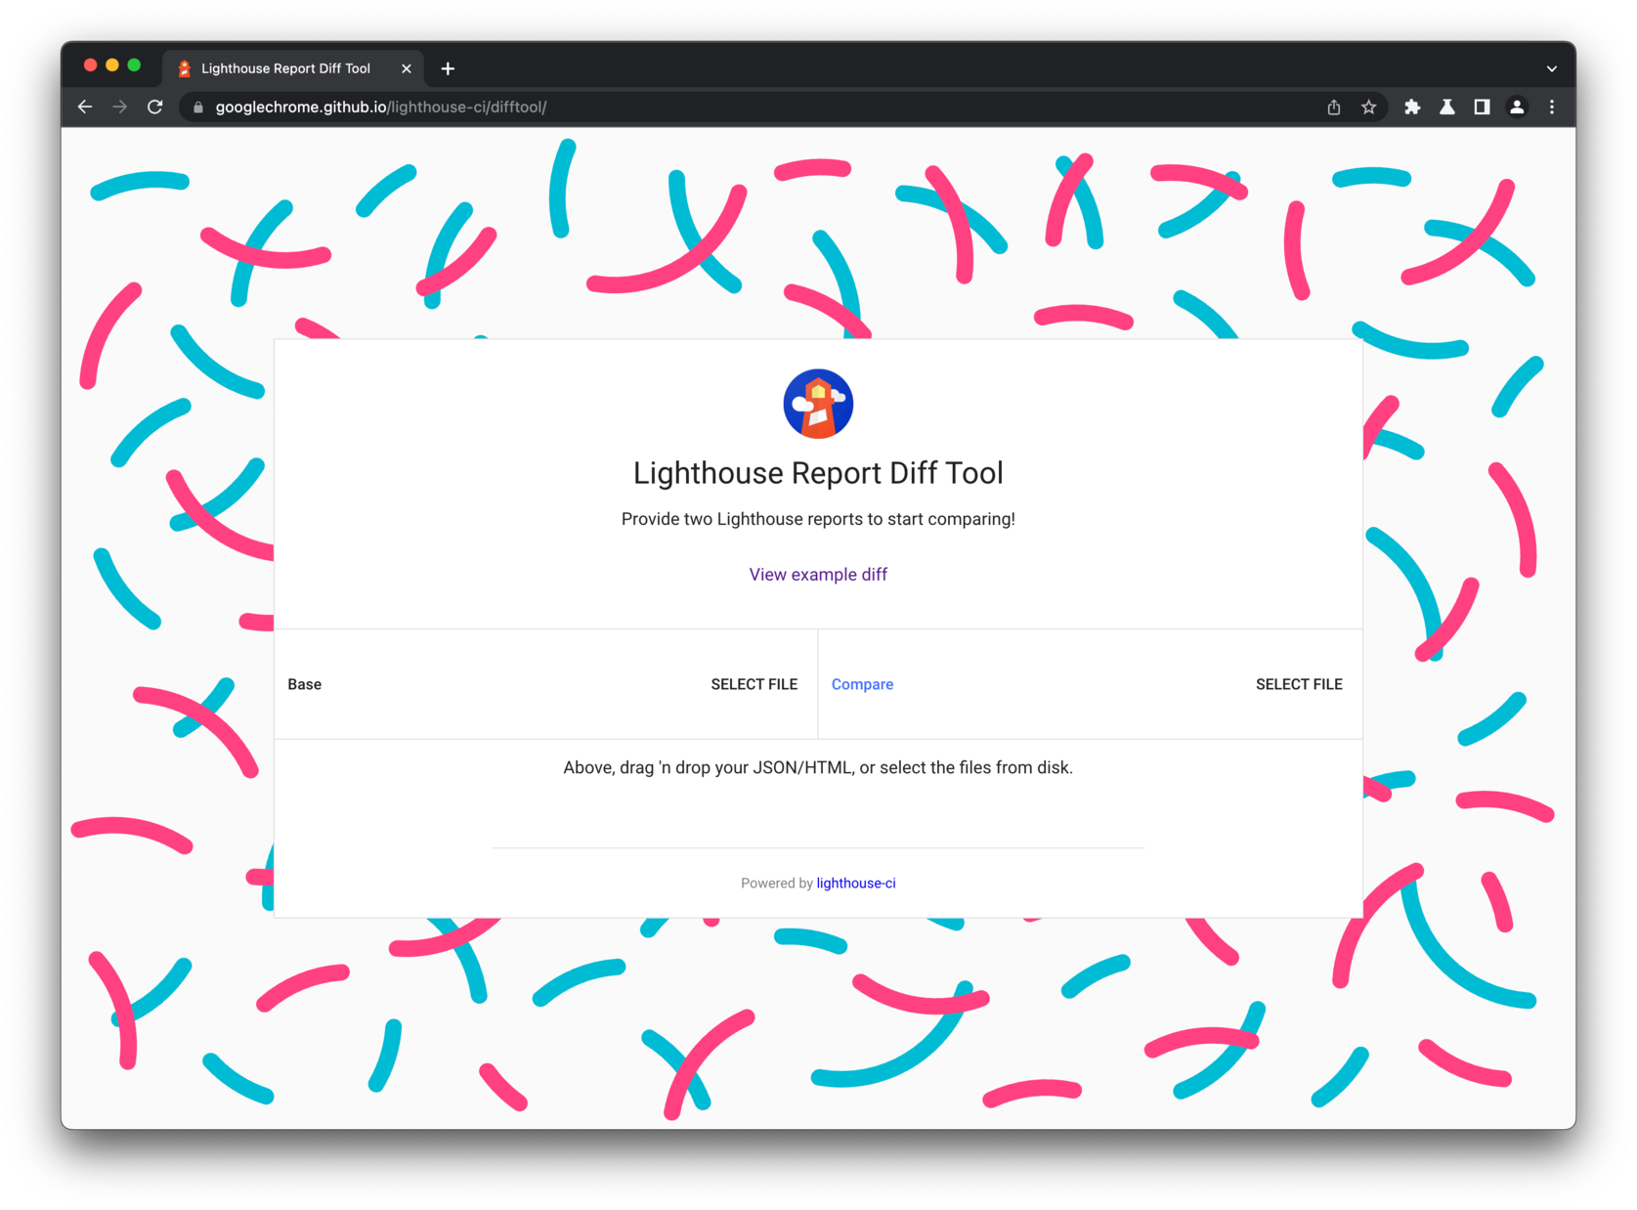Click the 'Provide two Lighthouse reports' text

click(x=818, y=519)
